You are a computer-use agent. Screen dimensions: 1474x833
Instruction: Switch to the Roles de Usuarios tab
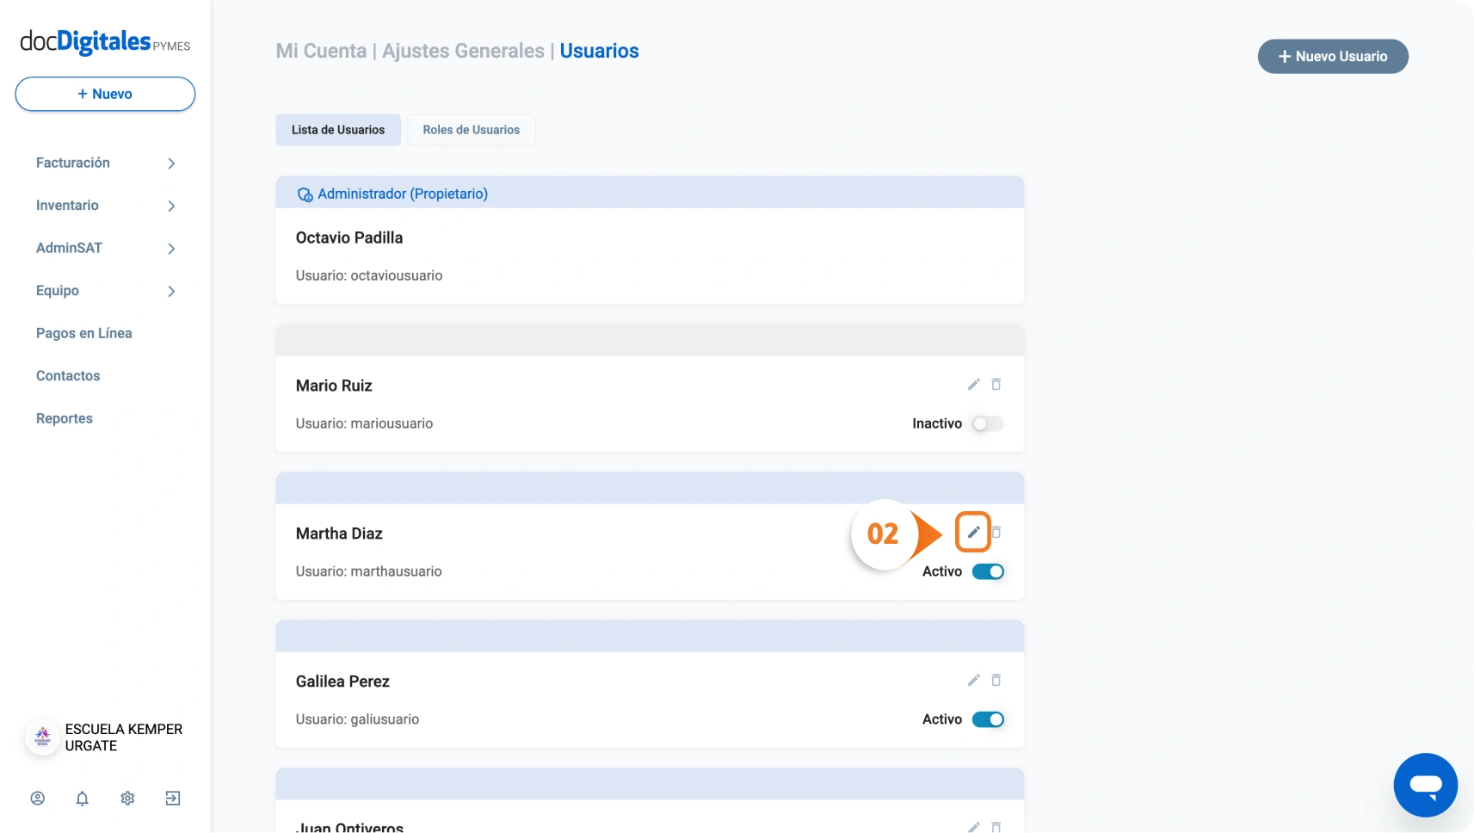(471, 130)
